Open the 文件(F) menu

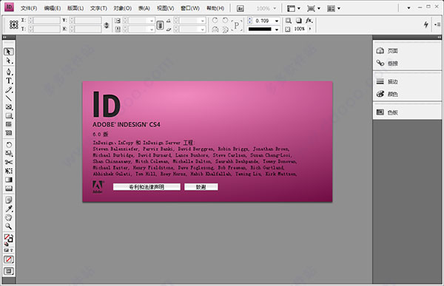point(29,8)
